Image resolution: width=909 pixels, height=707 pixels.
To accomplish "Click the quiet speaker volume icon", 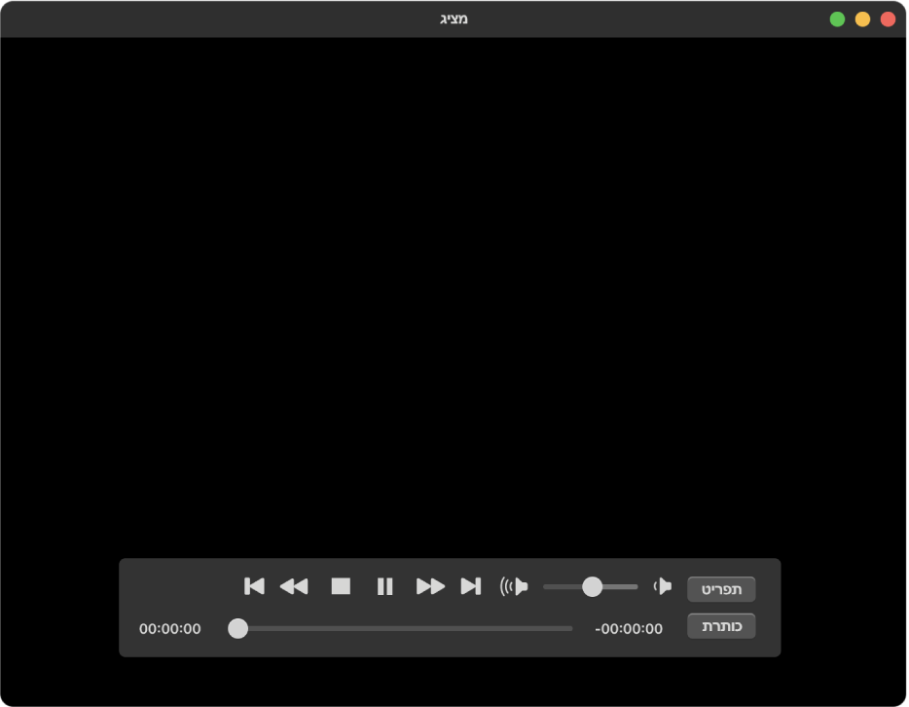I will click(663, 587).
